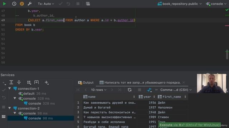Click the layout icon at Services strip bottom
229x128 pixels.
pyautogui.click(x=4, y=116)
